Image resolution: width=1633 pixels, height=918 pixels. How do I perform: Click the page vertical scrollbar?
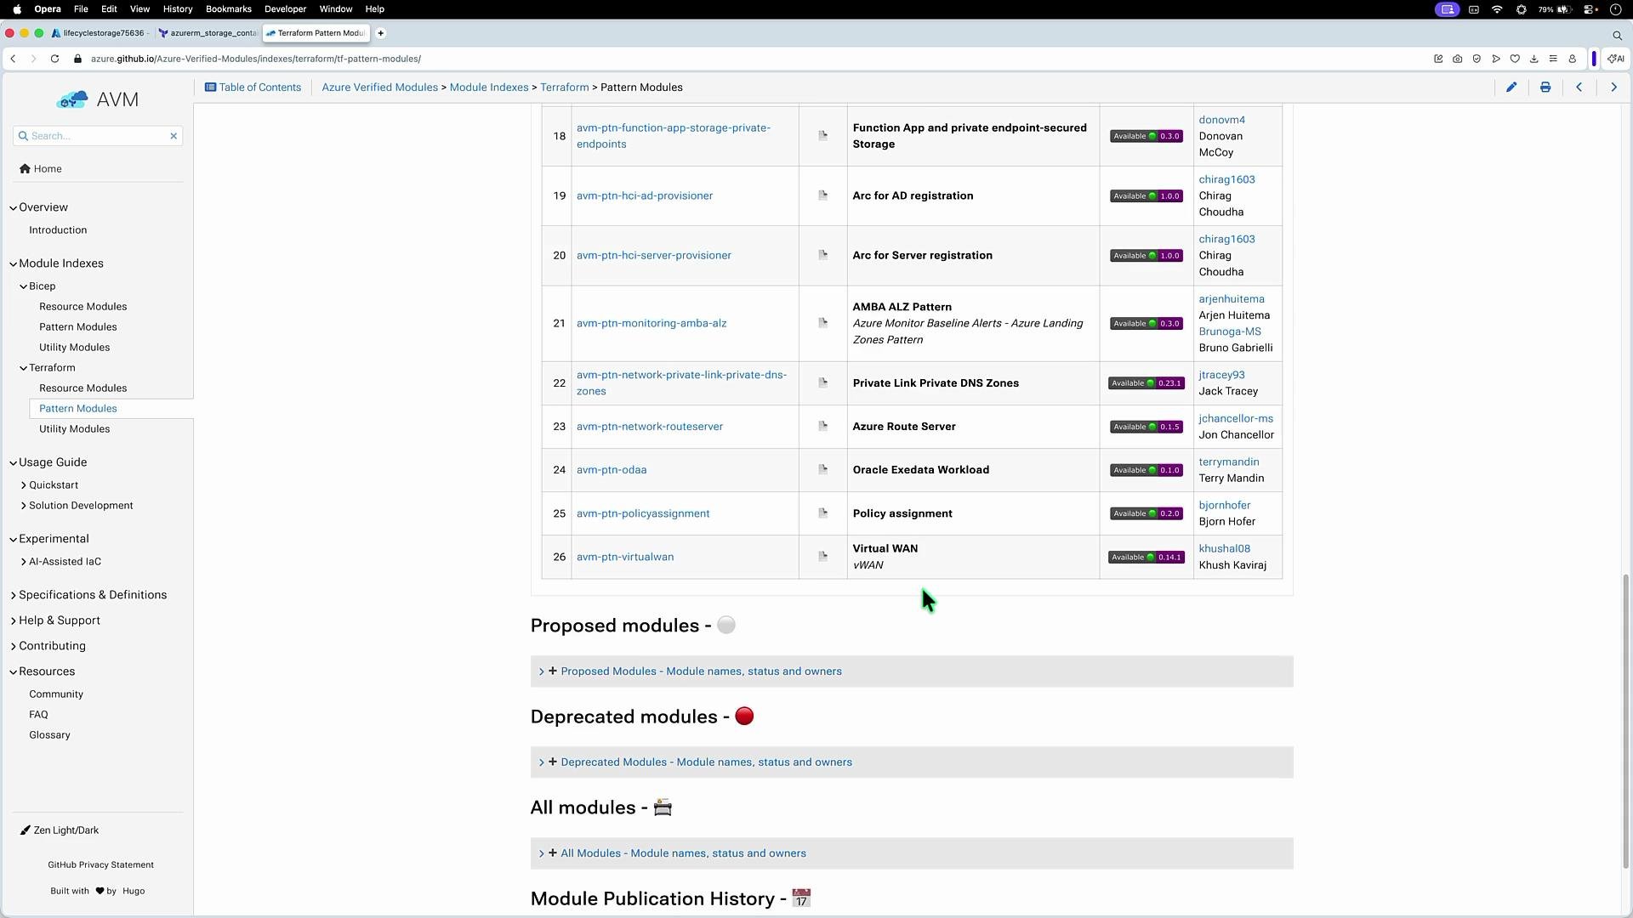tap(1626, 721)
